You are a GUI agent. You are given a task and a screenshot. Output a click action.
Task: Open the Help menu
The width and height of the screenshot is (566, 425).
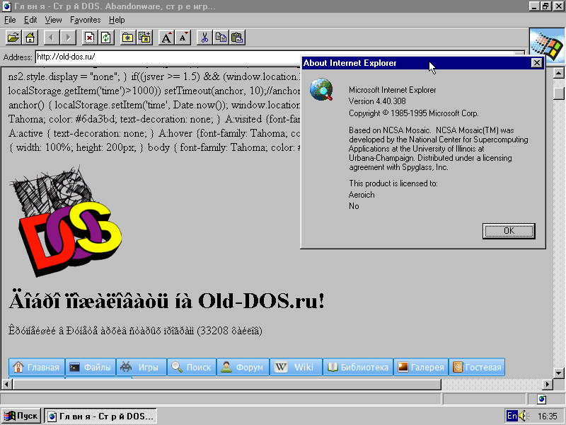(x=117, y=20)
